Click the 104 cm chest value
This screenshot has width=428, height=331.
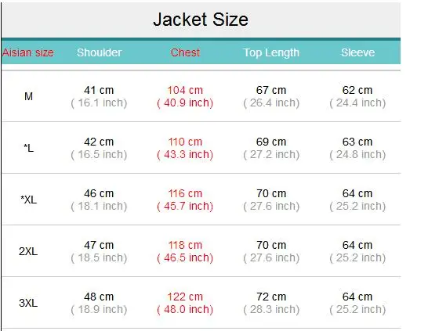tap(185, 90)
